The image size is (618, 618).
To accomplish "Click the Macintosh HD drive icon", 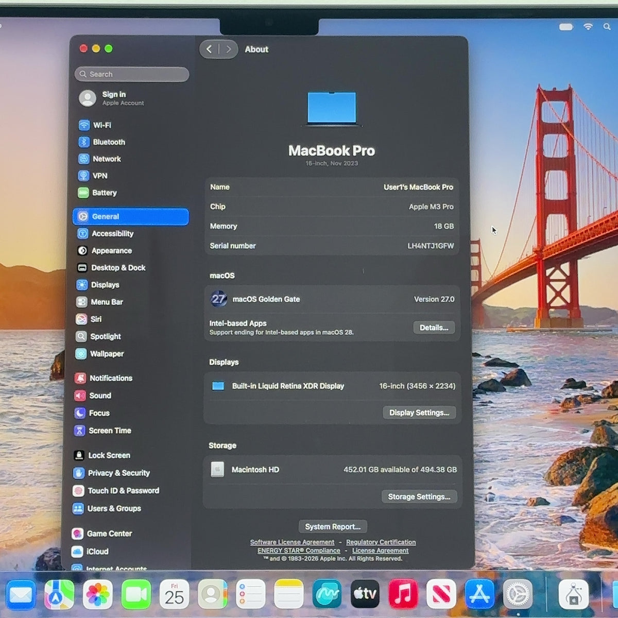I will click(x=217, y=469).
